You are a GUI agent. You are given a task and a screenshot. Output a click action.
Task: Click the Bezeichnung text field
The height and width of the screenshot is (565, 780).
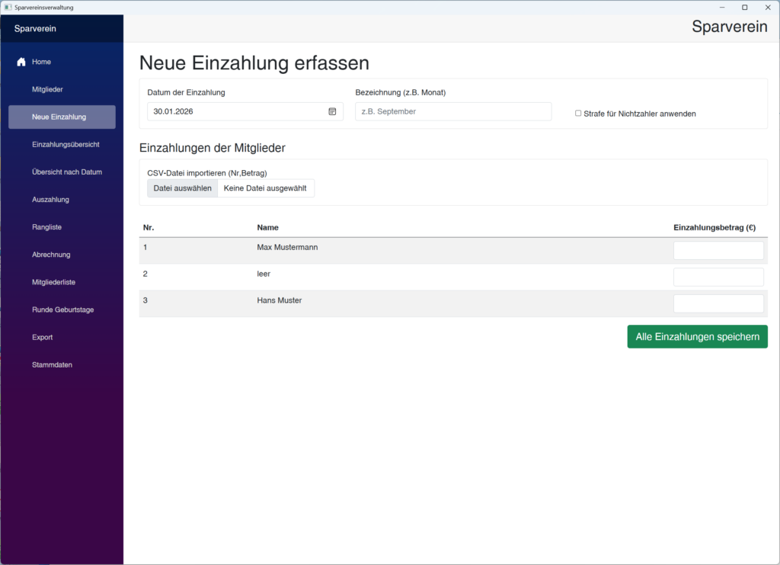(452, 111)
